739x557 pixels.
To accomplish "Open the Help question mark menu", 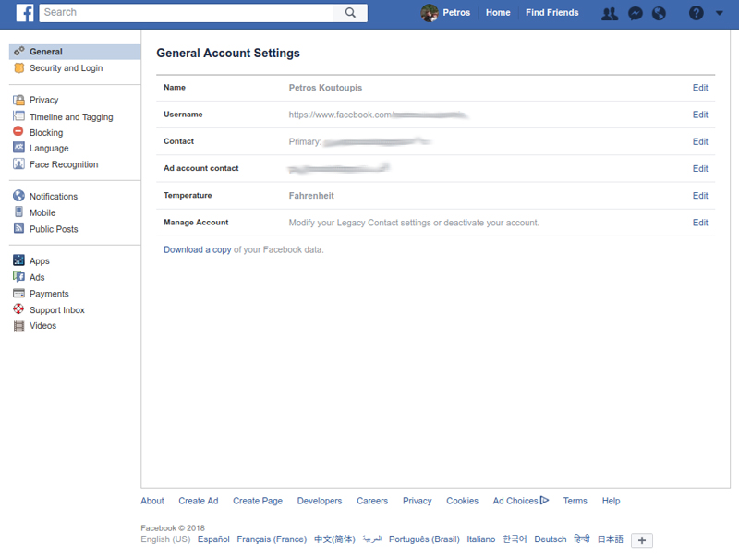I will click(696, 12).
